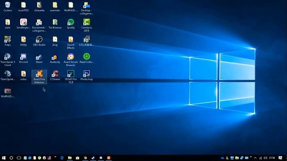Launch Fraps from the desktop
The height and width of the screenshot is (161, 287).
click(8, 41)
